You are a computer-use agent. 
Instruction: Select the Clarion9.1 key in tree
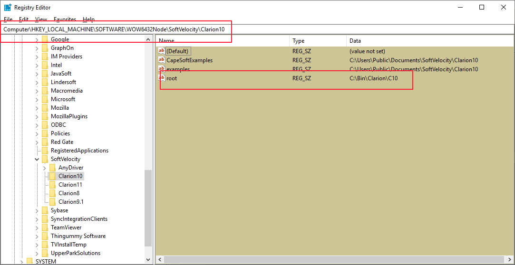point(71,202)
